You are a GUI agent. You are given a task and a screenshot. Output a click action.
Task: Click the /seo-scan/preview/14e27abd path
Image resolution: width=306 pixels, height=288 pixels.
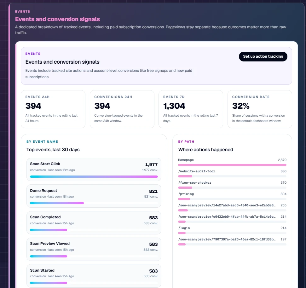(227, 205)
